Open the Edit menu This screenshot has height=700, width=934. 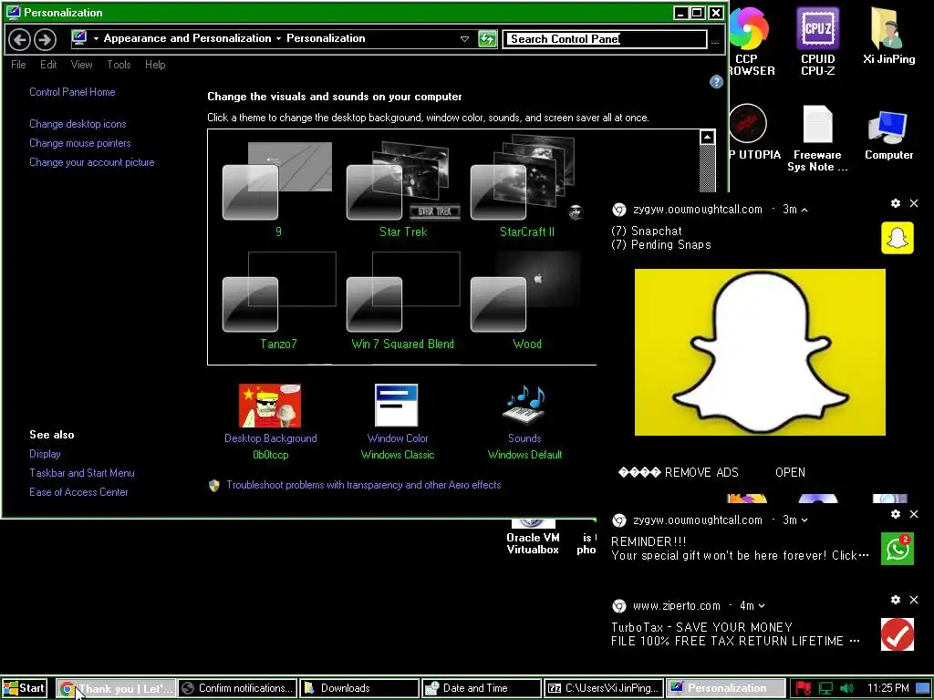[48, 65]
